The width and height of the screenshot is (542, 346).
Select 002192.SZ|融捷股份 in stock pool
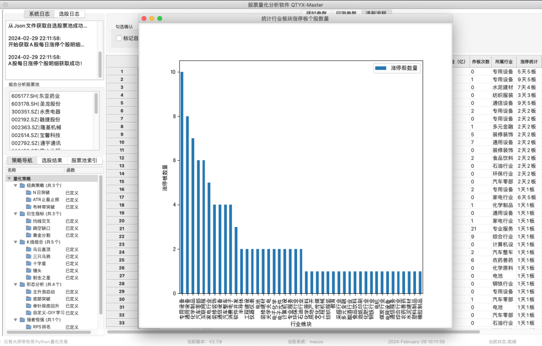pos(52,120)
